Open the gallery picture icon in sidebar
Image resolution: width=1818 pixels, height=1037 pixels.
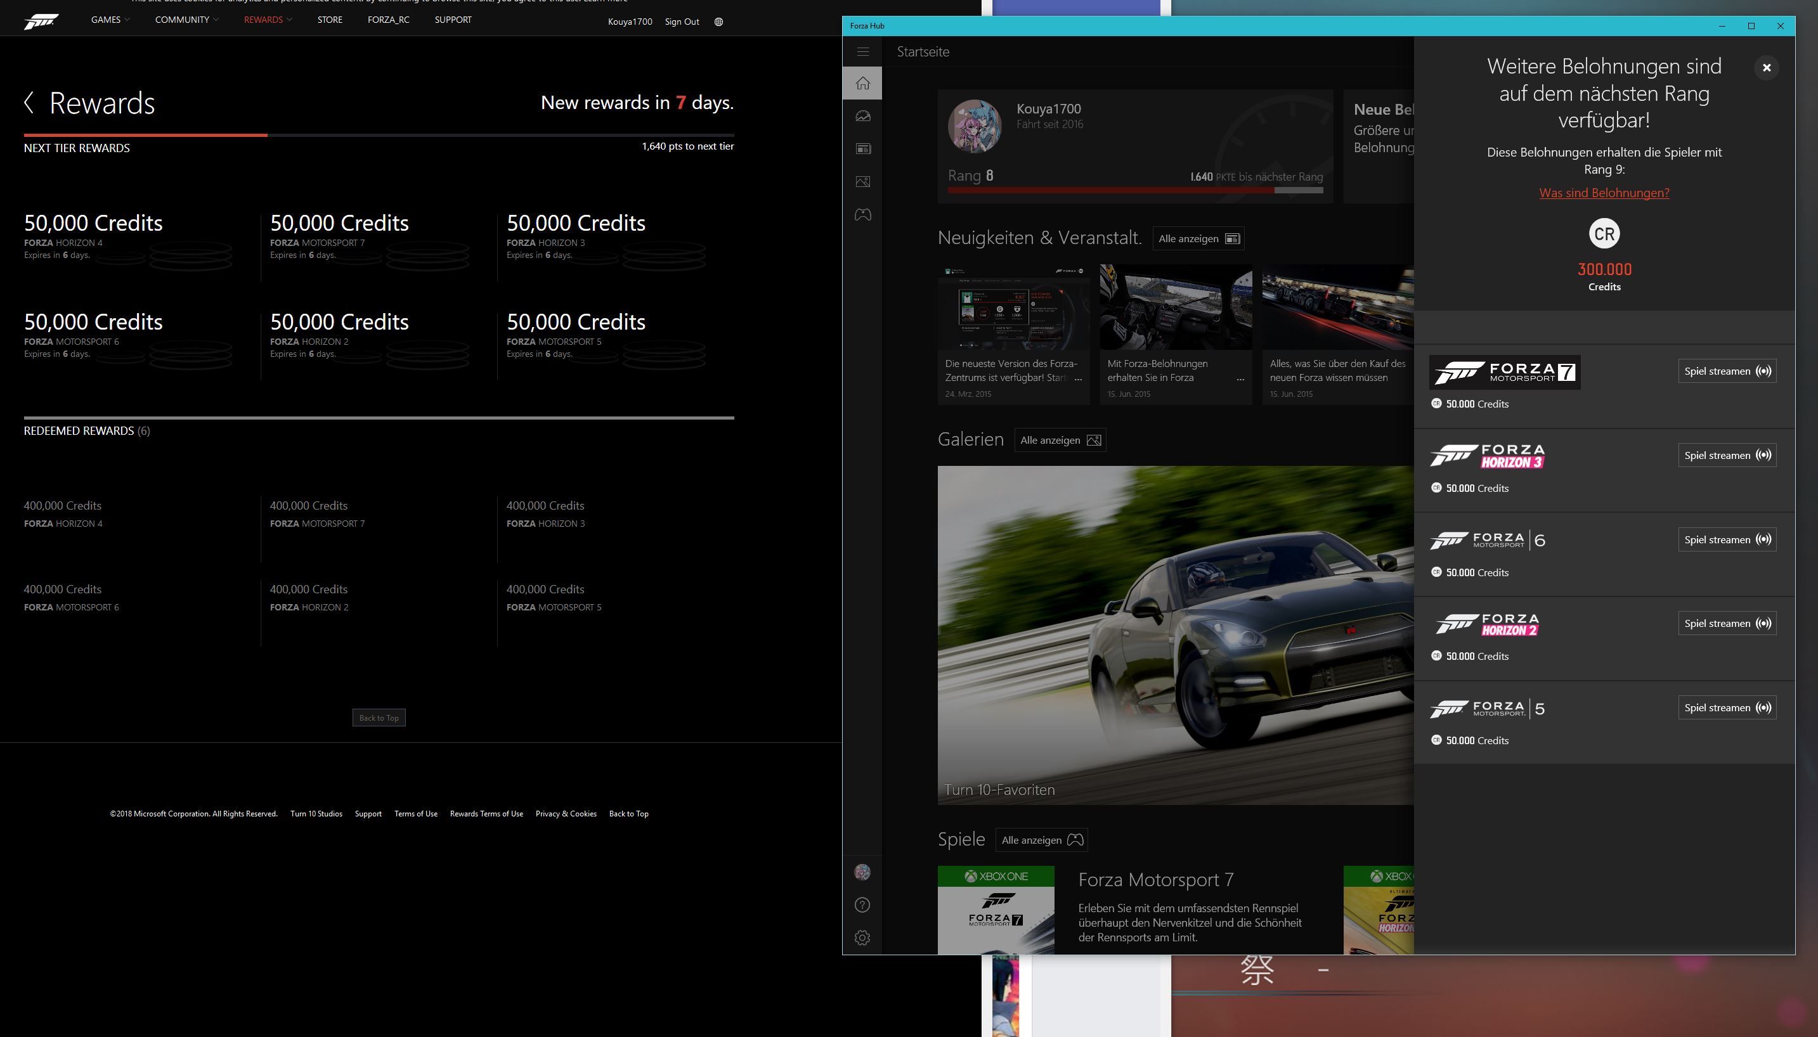pos(862,182)
